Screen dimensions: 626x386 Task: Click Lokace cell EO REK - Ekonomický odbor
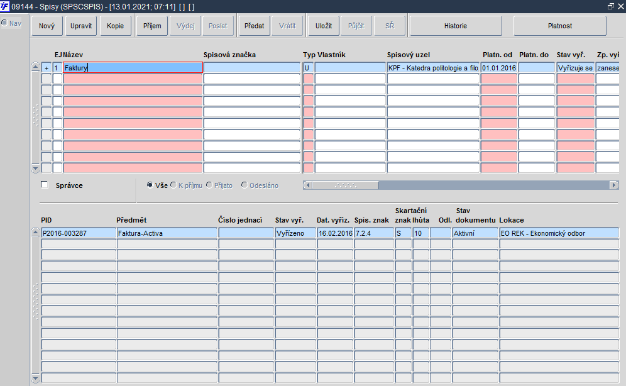tap(559, 233)
